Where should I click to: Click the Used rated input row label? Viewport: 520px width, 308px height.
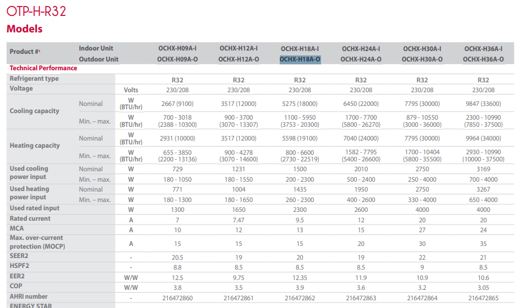[35, 209]
